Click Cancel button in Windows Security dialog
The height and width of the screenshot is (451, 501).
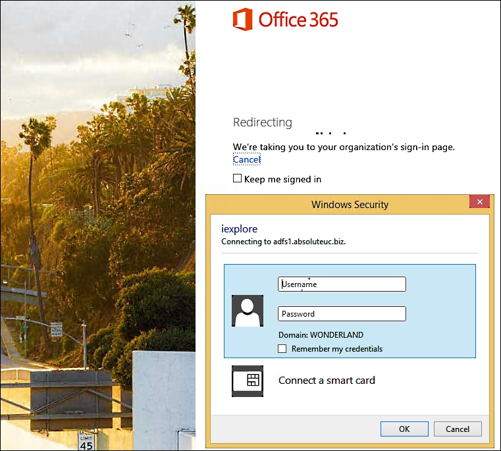point(458,429)
